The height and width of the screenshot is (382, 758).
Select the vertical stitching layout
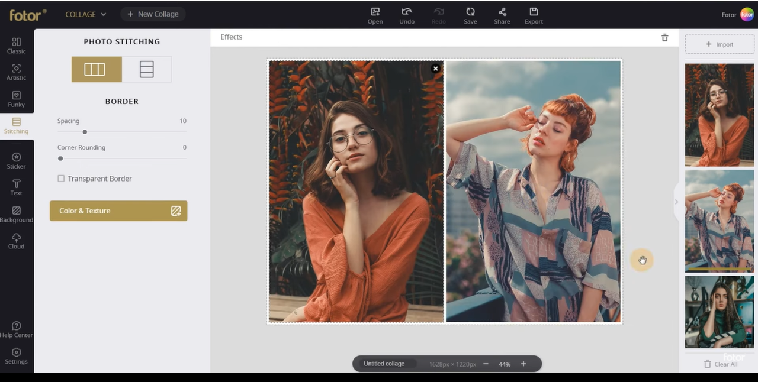coord(96,69)
